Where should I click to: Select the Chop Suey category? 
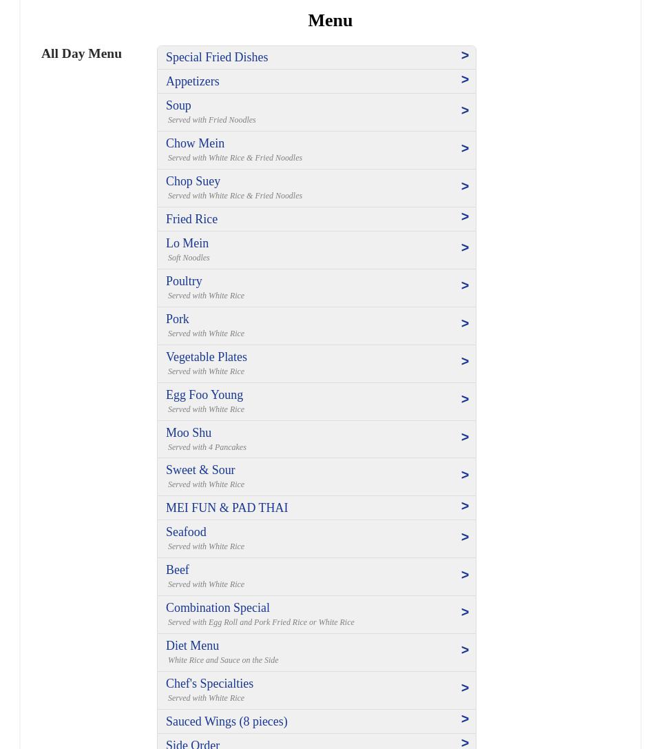pos(193,181)
